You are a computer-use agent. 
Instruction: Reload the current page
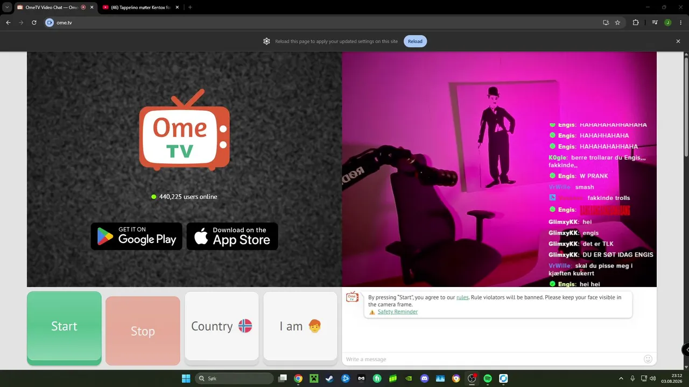(x=34, y=23)
